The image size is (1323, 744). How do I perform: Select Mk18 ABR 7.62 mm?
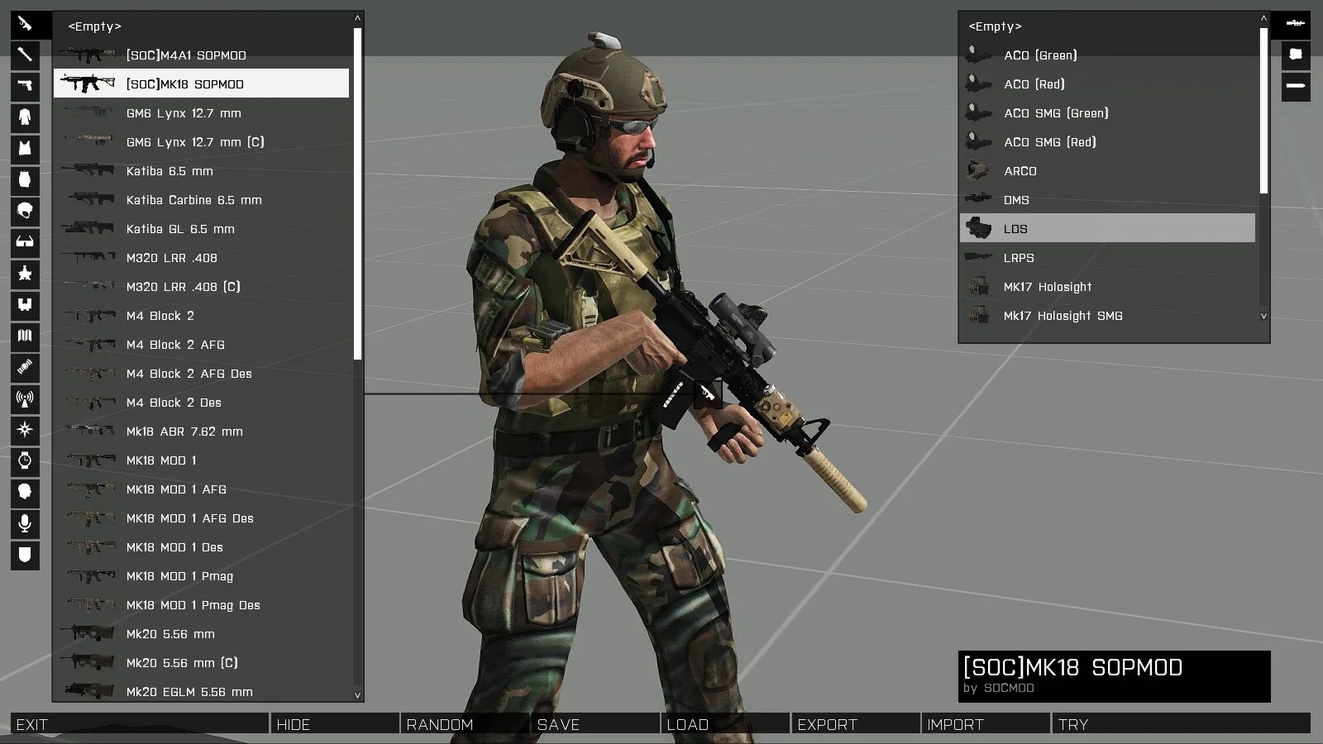(x=202, y=432)
